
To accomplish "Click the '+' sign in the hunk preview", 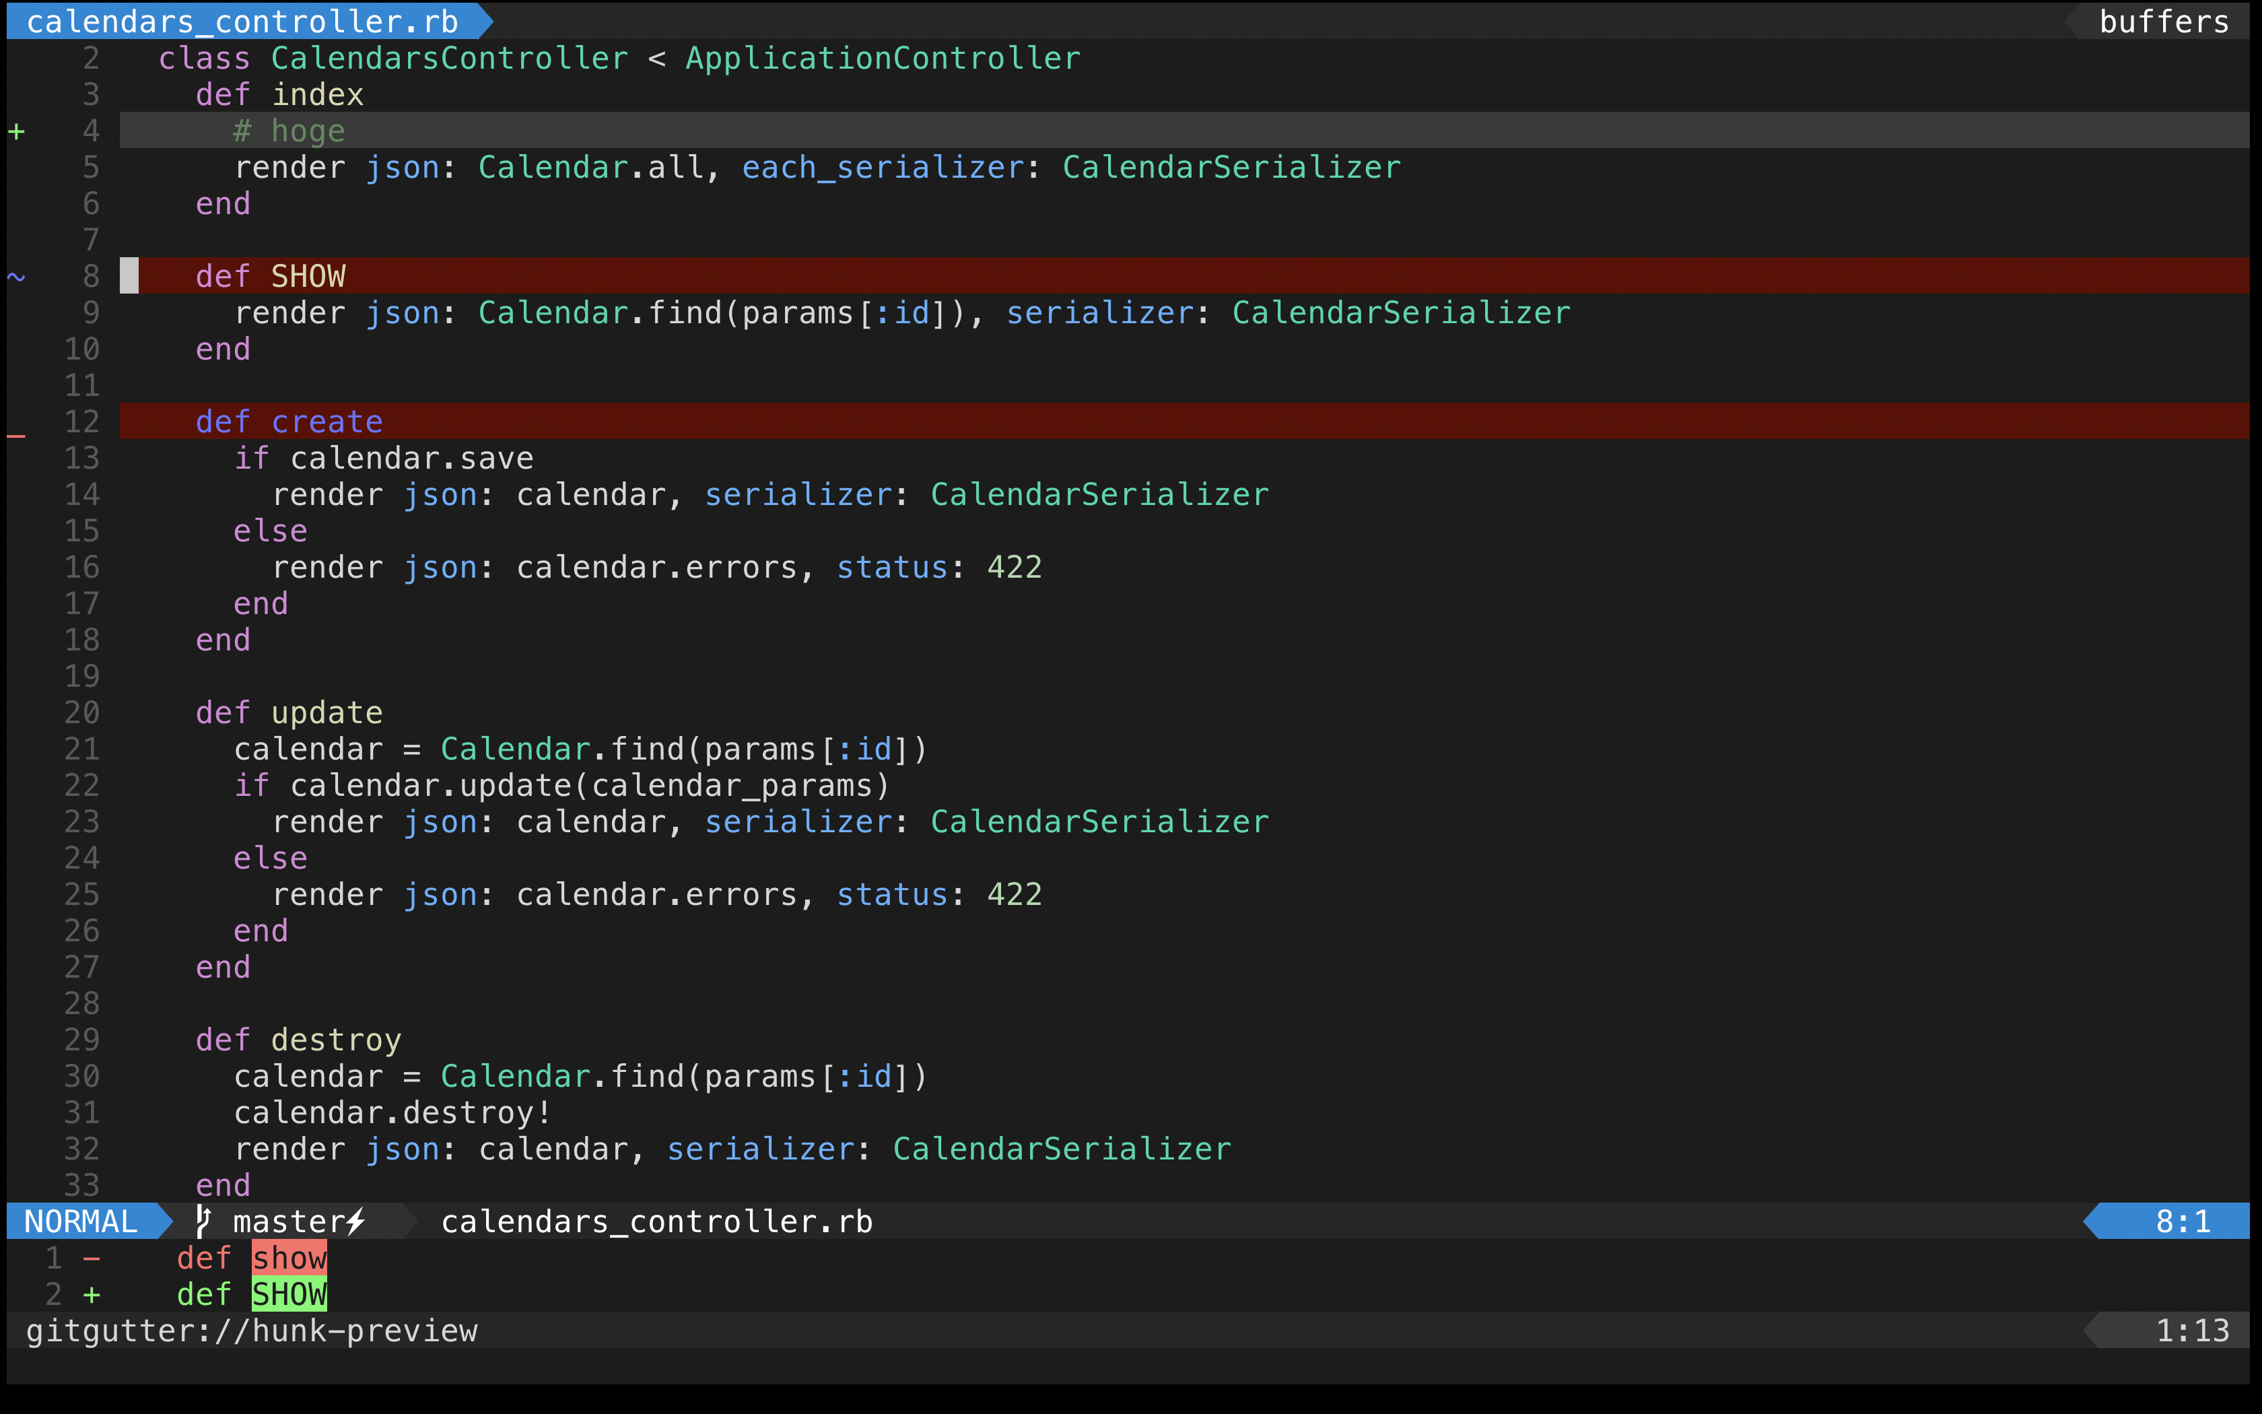I will (92, 1294).
